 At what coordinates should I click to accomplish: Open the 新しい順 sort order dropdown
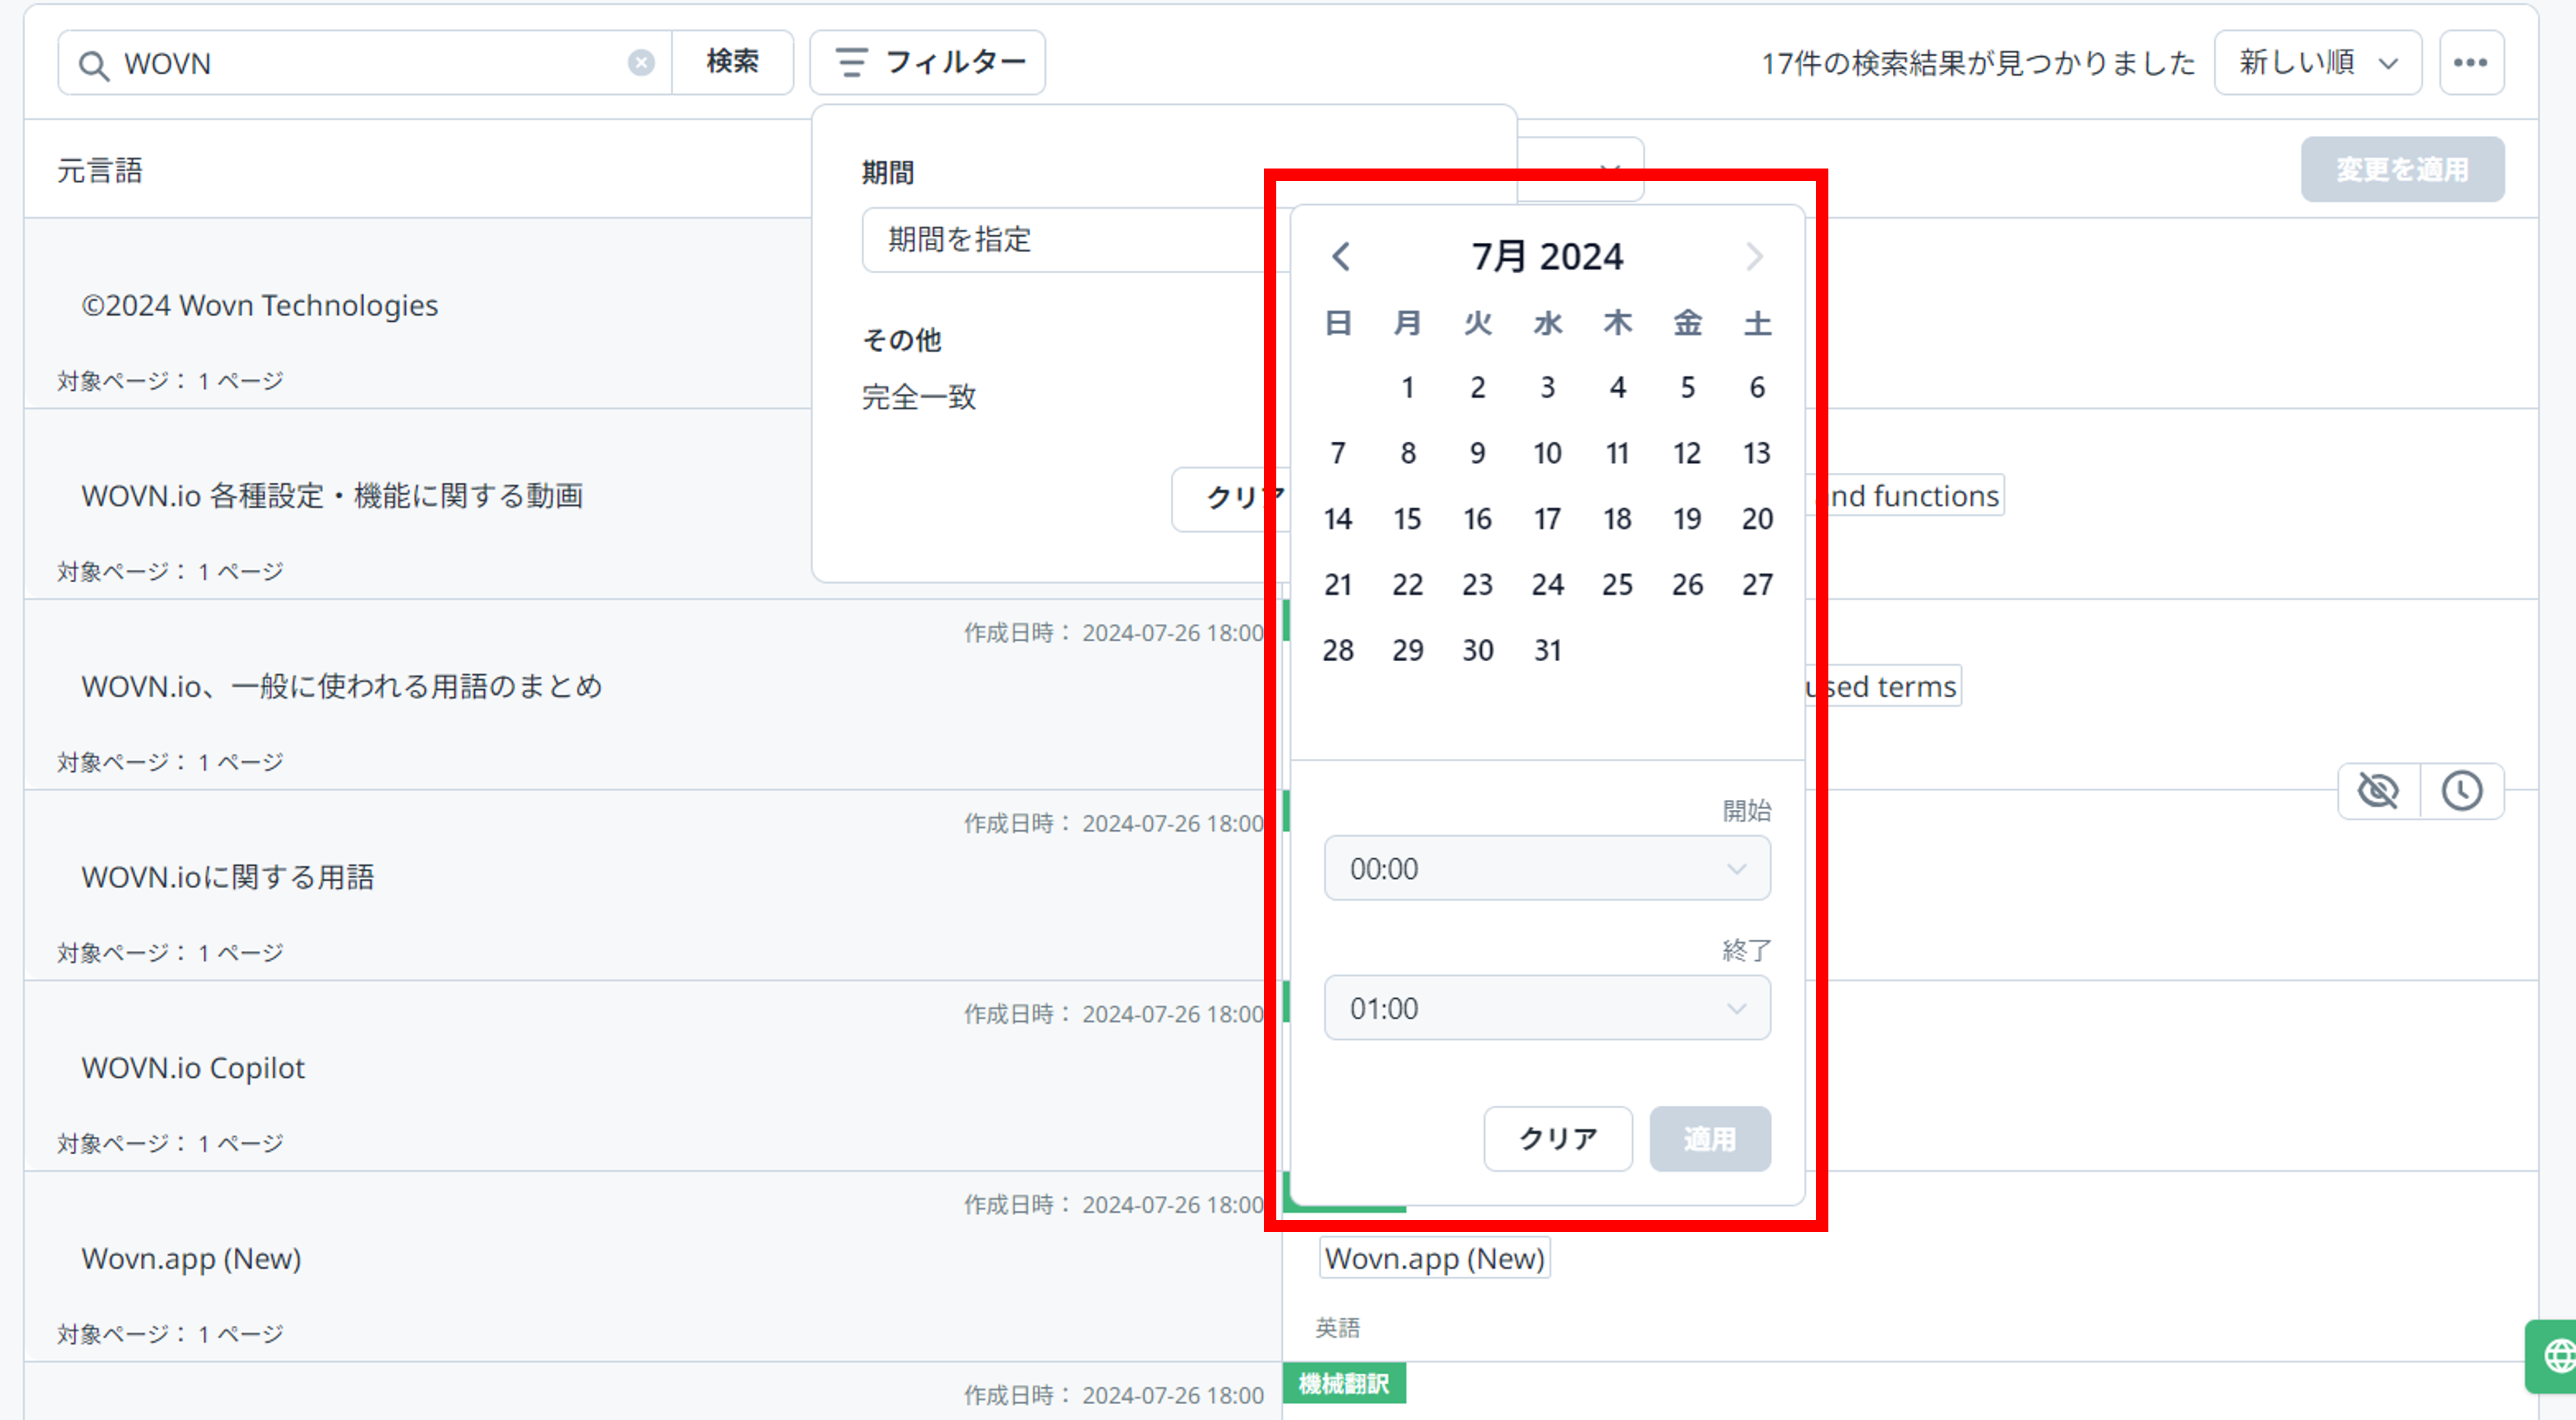2318,62
